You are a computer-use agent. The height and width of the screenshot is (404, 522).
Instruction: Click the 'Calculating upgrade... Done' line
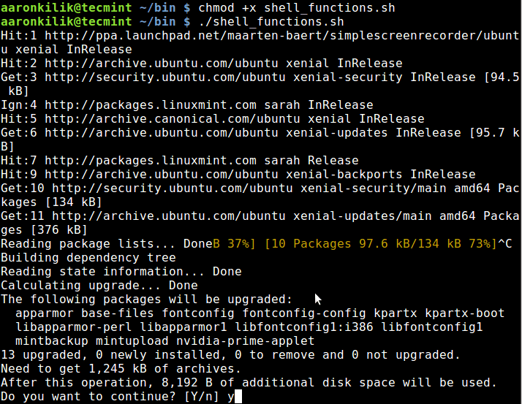coord(99,286)
